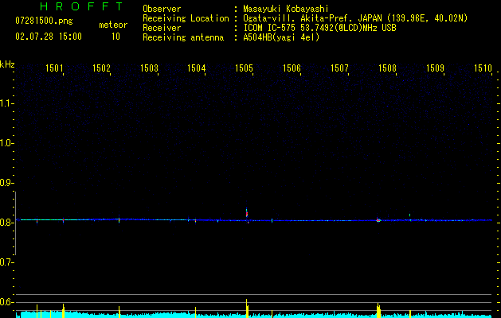Click the 1.0 kHz axis label
The width and height of the screenshot is (501, 318).
click(6, 143)
